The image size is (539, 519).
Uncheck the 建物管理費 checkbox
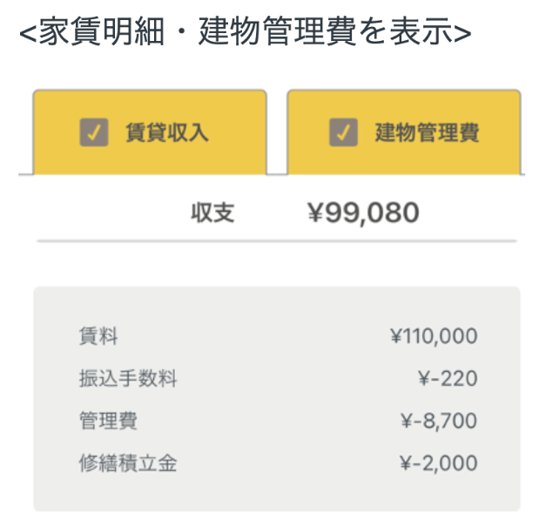pos(343,132)
